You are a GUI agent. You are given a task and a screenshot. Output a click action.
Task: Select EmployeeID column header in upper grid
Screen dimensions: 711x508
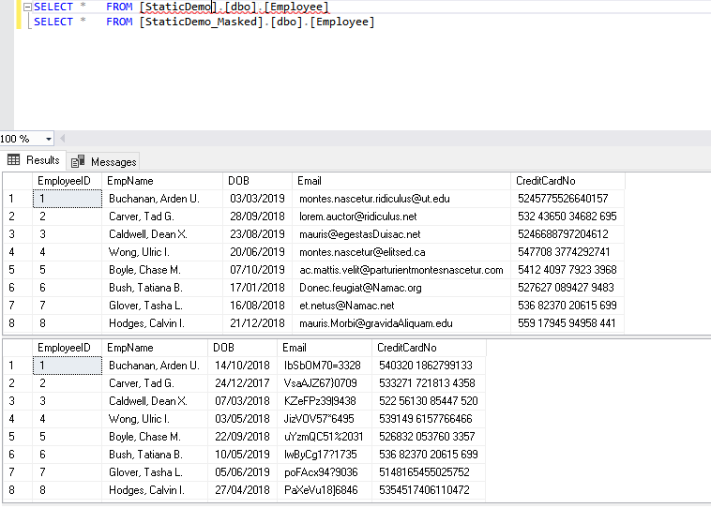(64, 180)
